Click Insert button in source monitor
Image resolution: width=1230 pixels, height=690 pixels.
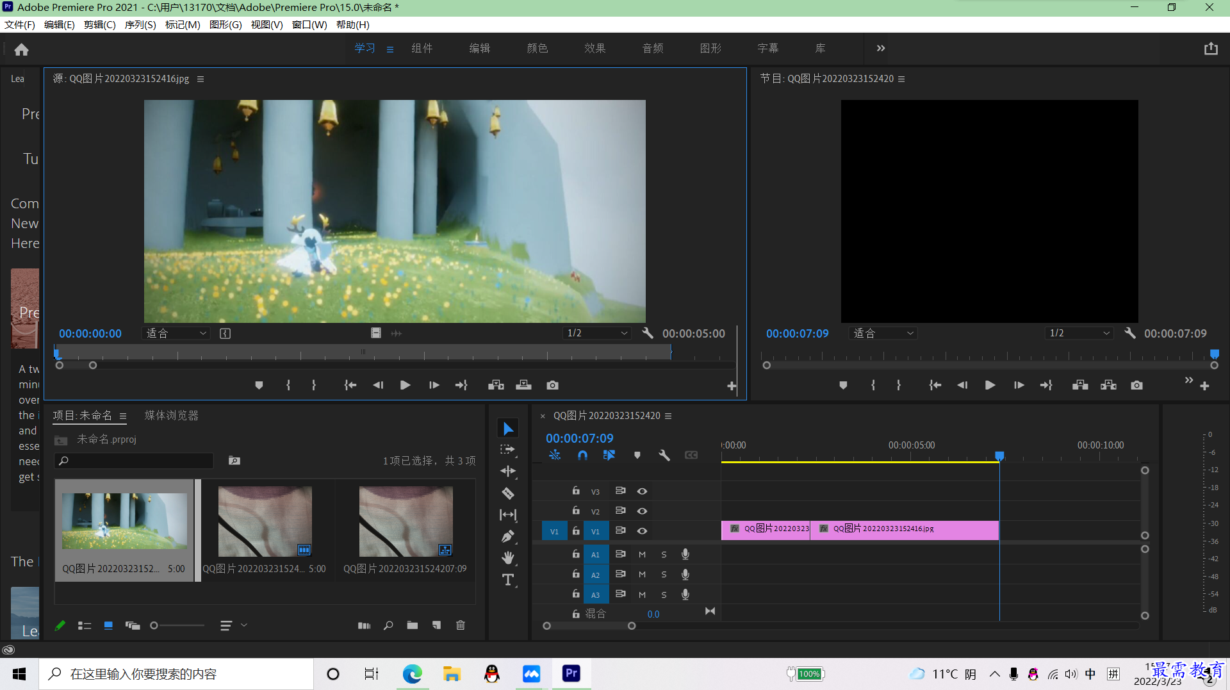coord(496,385)
